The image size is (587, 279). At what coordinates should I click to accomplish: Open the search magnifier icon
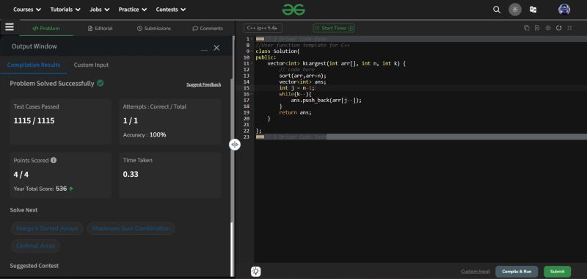pyautogui.click(x=497, y=10)
